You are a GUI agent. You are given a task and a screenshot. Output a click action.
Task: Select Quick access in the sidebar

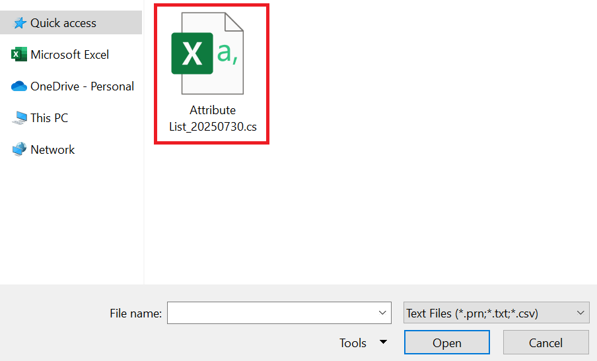[x=71, y=23]
